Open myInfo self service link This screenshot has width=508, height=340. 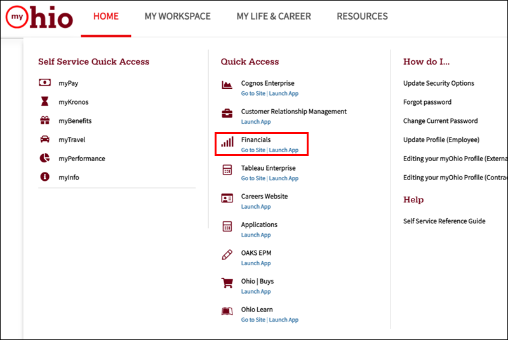[x=69, y=177]
